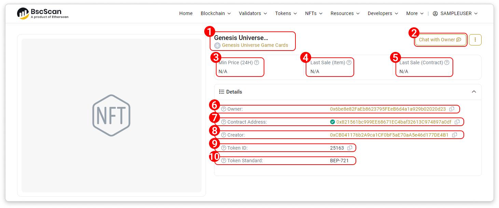This screenshot has width=499, height=208.
Task: Open the three-dot more options button
Action: click(475, 40)
